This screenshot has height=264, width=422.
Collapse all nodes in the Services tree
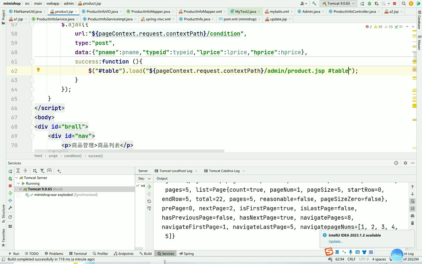[25, 171]
